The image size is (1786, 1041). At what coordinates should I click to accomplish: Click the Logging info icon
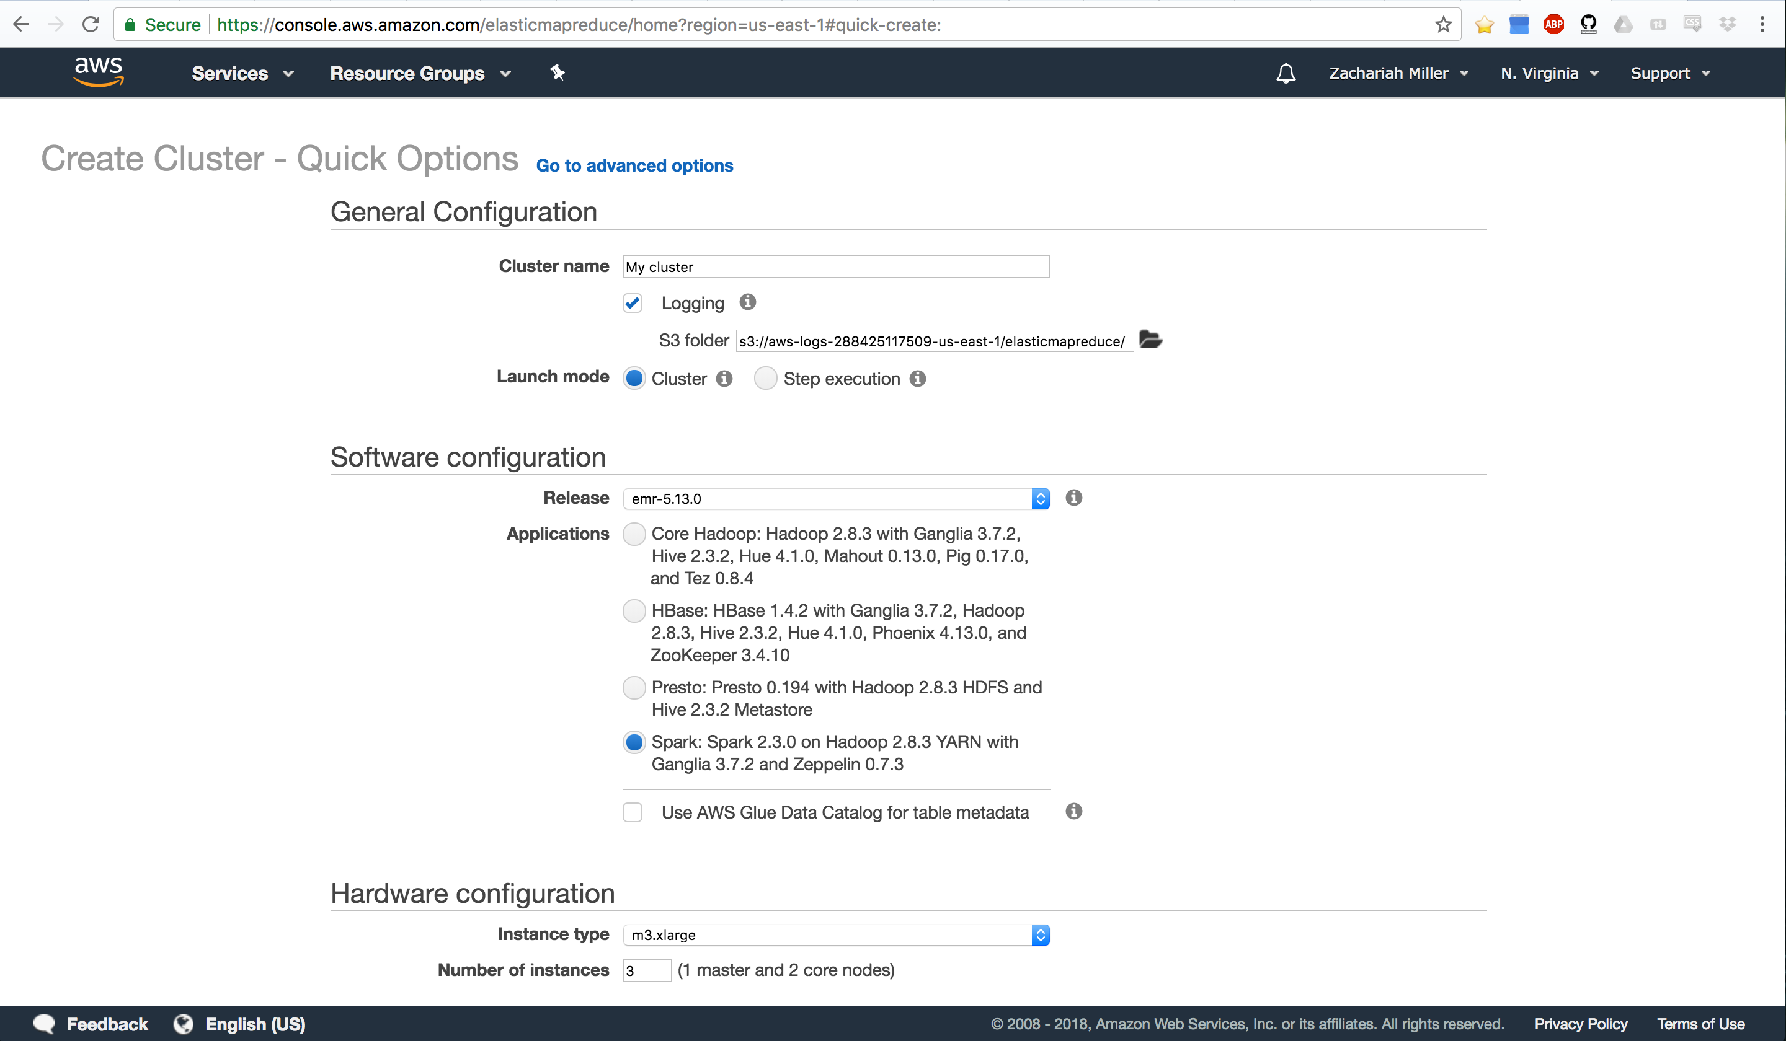(748, 302)
